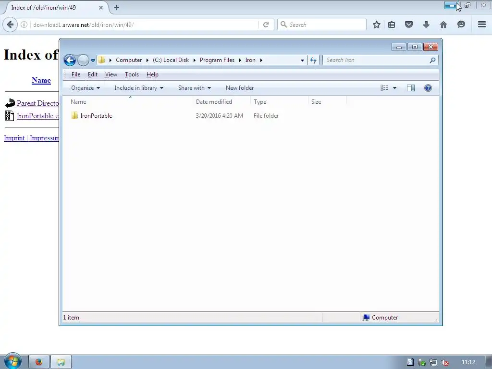Viewport: 492px width, 369px height.
Task: Open the View menu
Action: (x=111, y=74)
